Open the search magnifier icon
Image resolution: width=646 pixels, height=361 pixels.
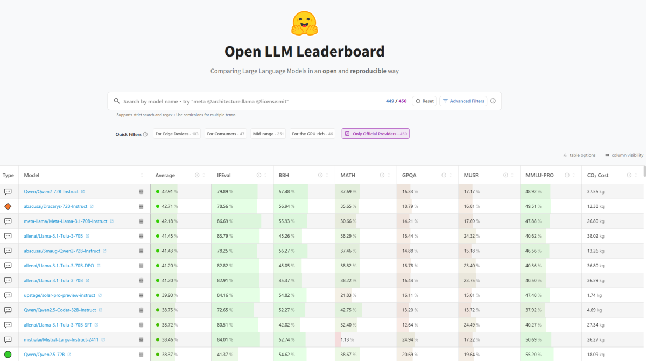tap(117, 101)
